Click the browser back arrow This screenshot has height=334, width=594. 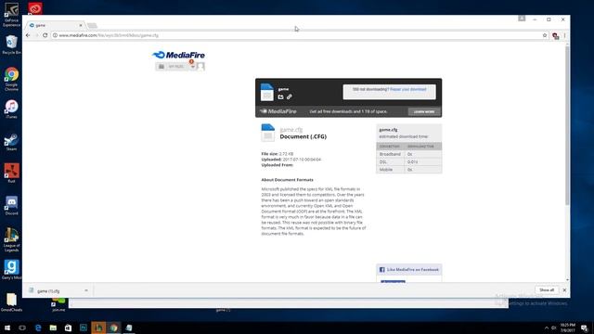28,35
